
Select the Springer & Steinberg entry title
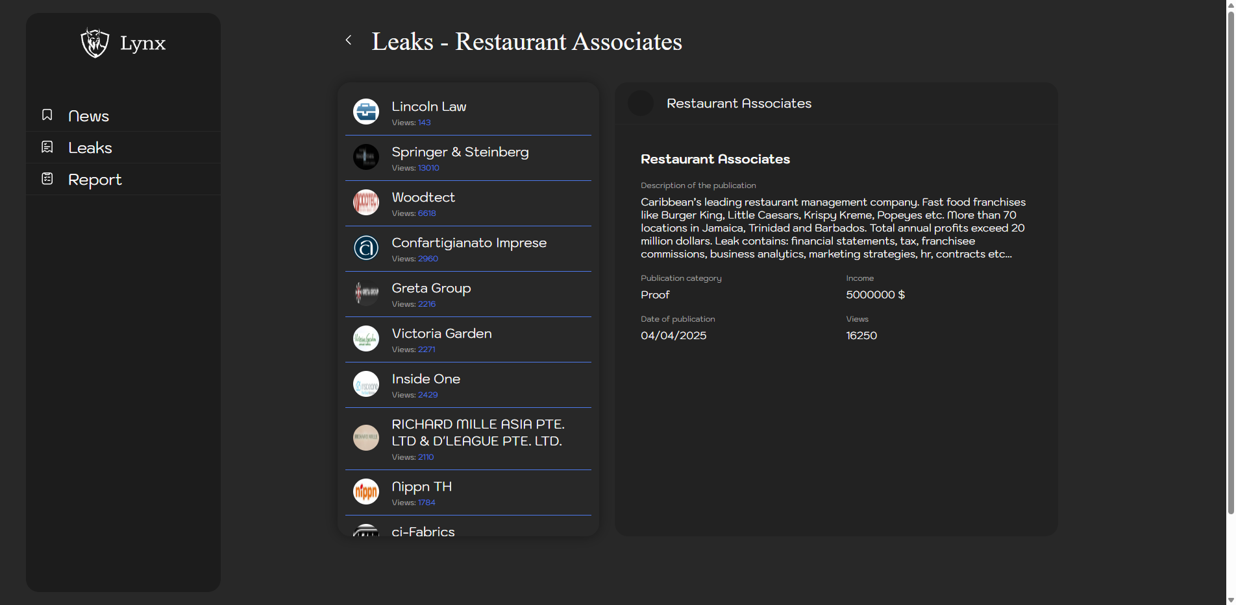point(460,152)
